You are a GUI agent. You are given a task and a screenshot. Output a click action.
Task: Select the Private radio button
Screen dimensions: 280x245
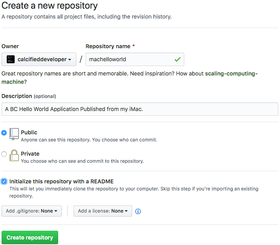click(x=4, y=154)
